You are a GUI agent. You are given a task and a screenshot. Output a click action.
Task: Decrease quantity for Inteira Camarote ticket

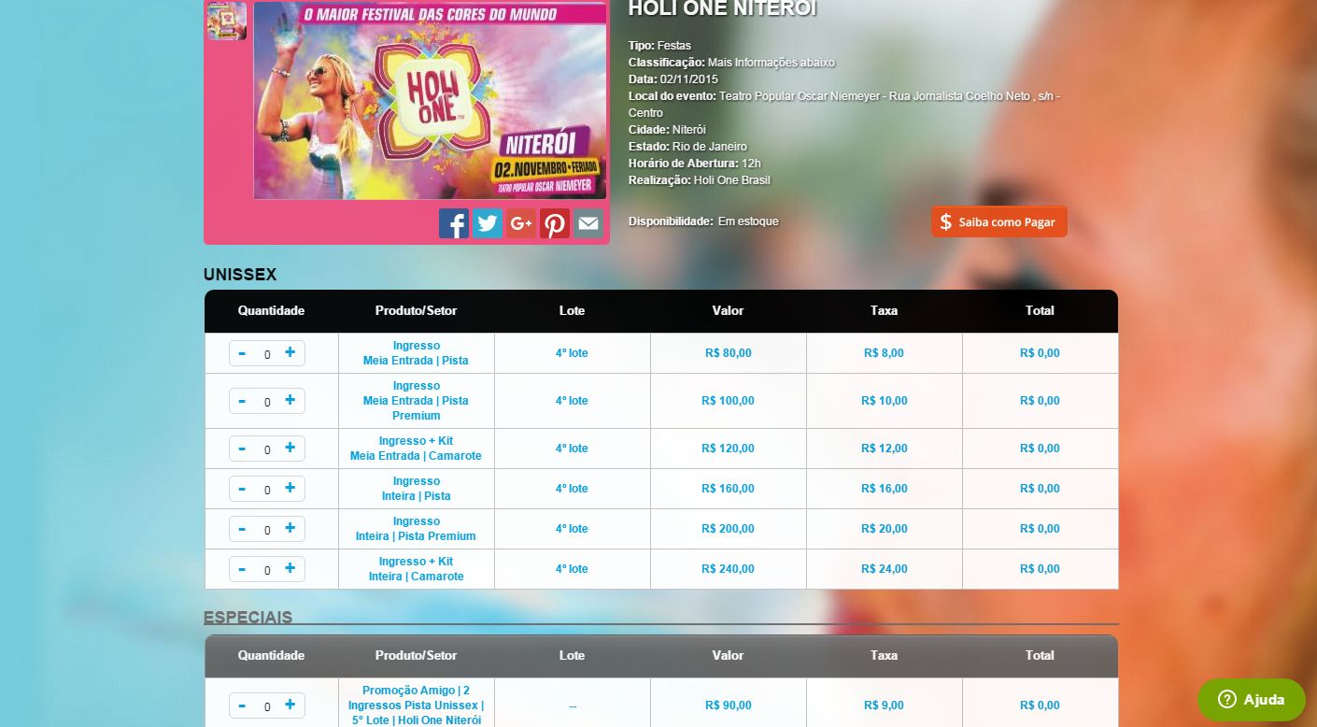coord(242,568)
